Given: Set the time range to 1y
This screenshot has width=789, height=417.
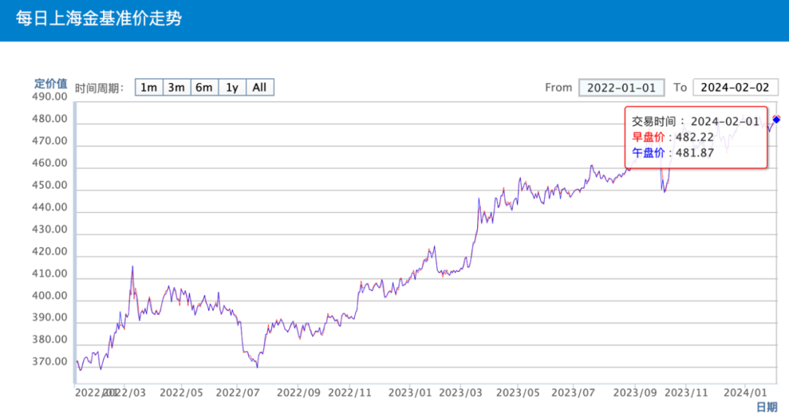Looking at the screenshot, I should click(x=232, y=87).
